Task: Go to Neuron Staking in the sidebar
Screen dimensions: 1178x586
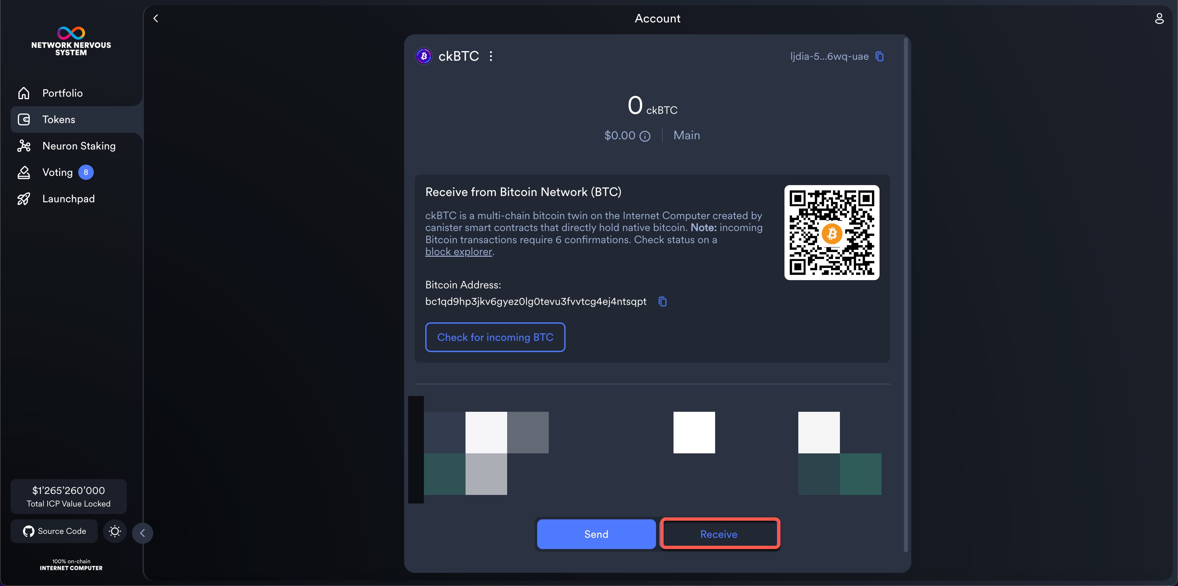Action: coord(79,146)
